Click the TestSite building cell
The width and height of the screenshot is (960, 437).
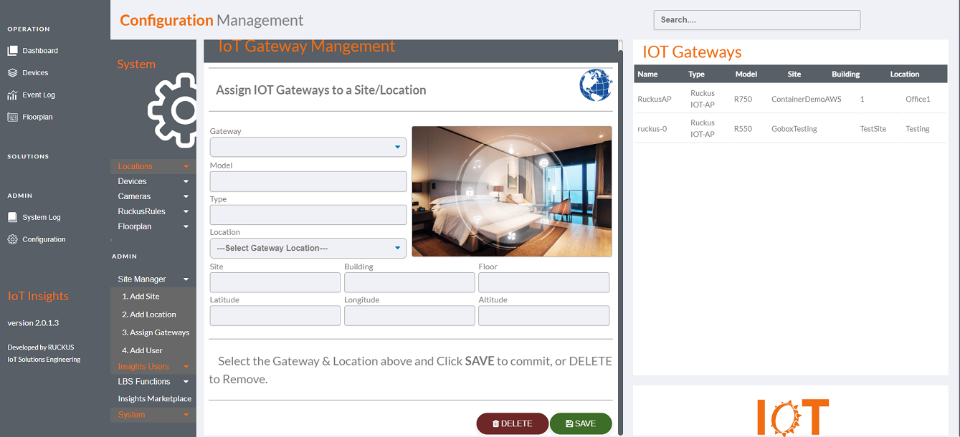click(x=873, y=129)
